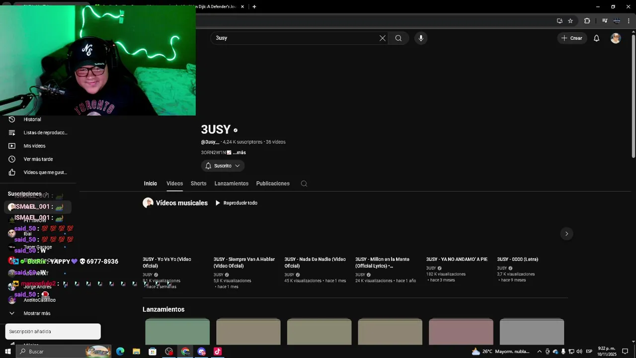Open OBS Studio from taskbar
Screen dimensions: 636x358
click(169, 352)
